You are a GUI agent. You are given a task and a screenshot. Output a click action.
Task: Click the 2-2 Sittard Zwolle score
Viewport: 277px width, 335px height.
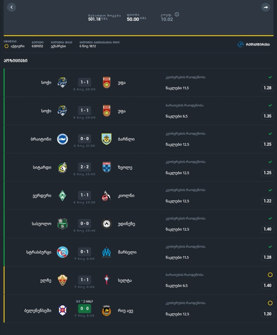(x=84, y=167)
